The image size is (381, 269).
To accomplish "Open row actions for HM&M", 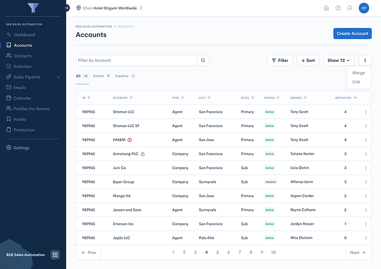I will point(366,140).
